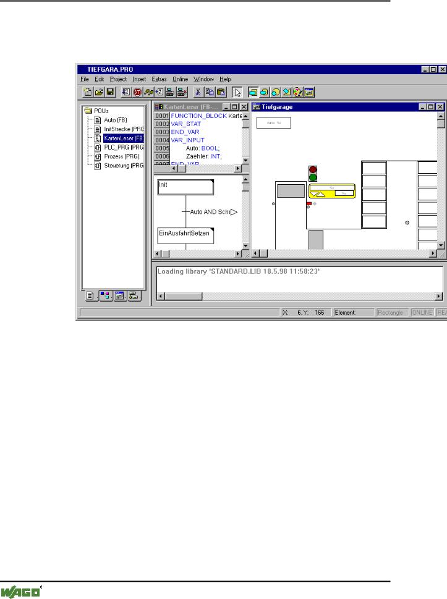Click the EinAusfahrtSetzen step box
Screen dimensions: 447x599
[x=185, y=236]
